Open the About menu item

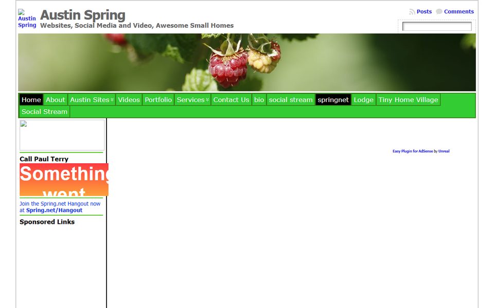click(x=56, y=100)
